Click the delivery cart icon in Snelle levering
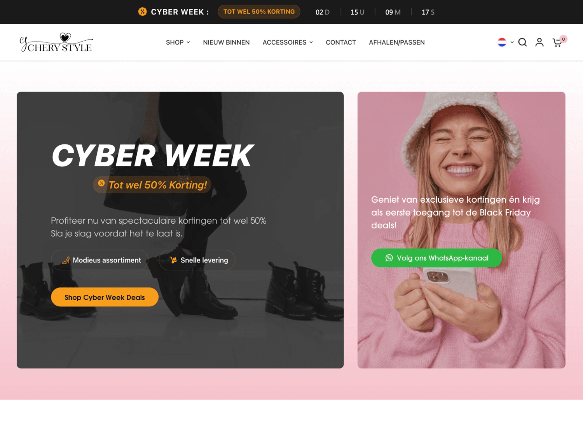The height and width of the screenshot is (431, 583). pos(173,260)
